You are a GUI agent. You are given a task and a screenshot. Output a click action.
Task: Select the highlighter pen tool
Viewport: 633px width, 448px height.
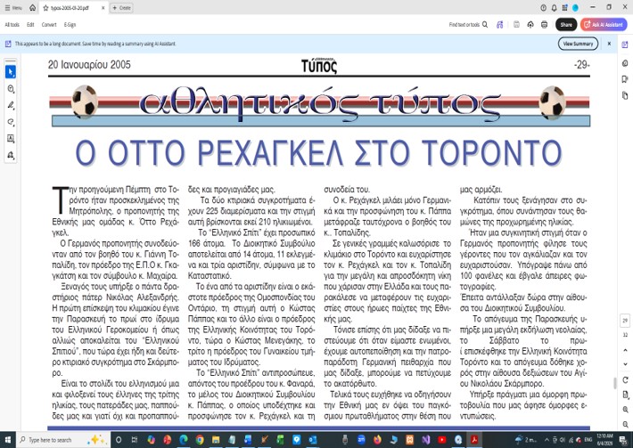[11, 105]
